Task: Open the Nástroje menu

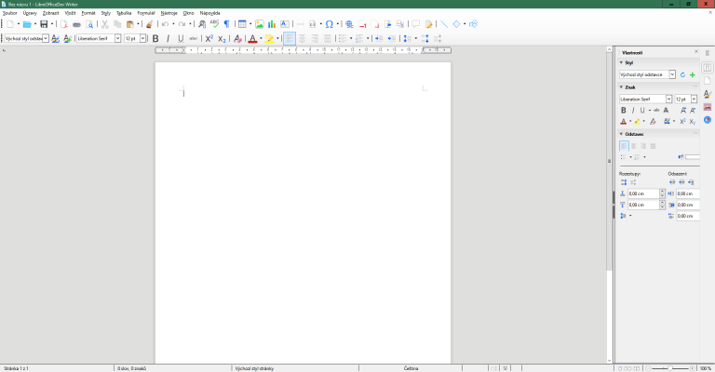Action: coord(169,13)
